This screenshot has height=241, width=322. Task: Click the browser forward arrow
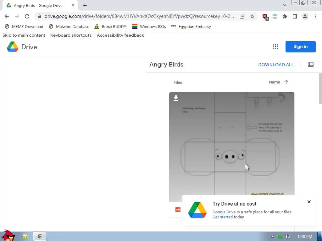click(x=17, y=16)
